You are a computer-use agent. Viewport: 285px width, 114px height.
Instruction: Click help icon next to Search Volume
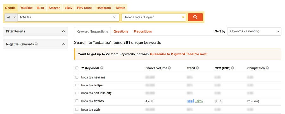169,68
